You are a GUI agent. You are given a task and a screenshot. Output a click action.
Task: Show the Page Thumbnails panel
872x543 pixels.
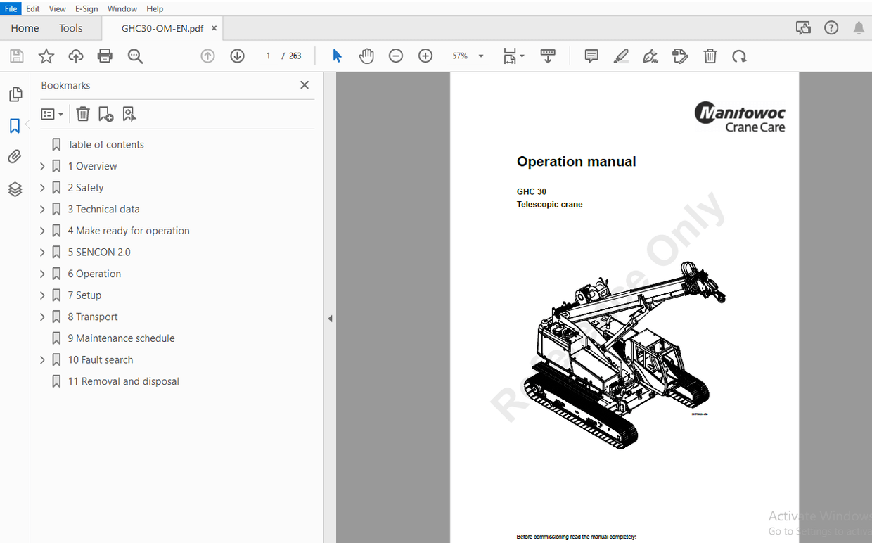(x=15, y=94)
